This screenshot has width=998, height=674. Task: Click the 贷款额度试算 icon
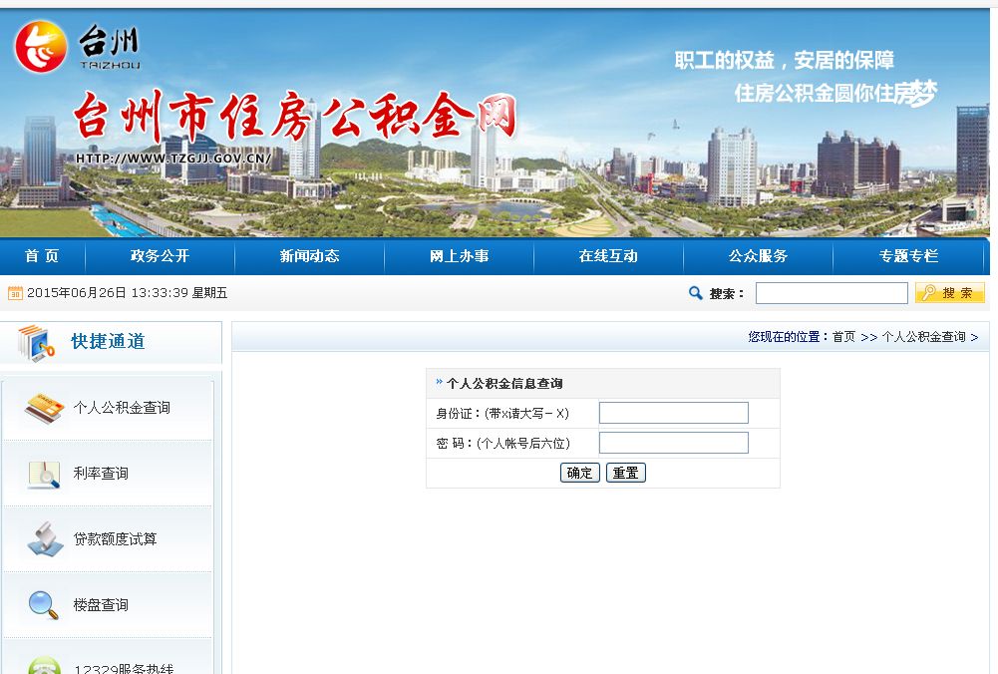(x=44, y=539)
